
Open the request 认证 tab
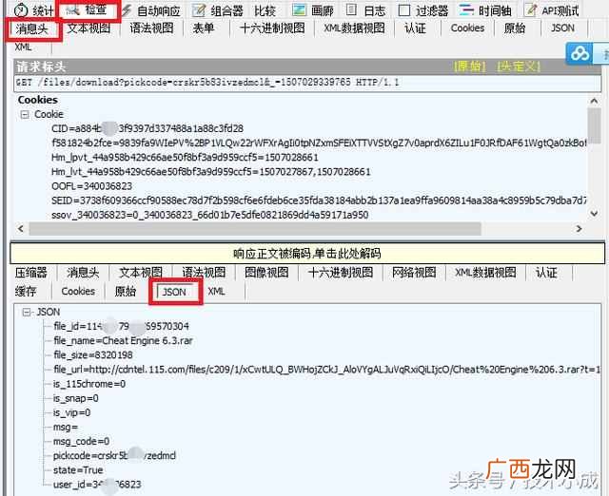click(x=415, y=29)
